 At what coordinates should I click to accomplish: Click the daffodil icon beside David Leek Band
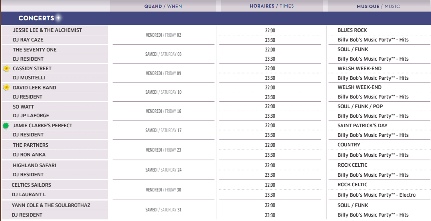coord(6,88)
